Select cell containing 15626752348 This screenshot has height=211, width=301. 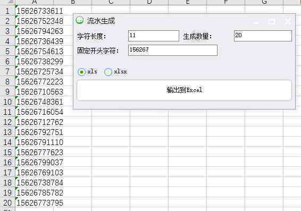[x=35, y=21]
